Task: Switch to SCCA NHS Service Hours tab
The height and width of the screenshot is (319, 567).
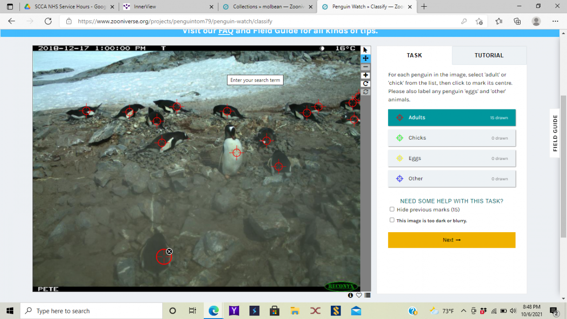Action: point(69,7)
